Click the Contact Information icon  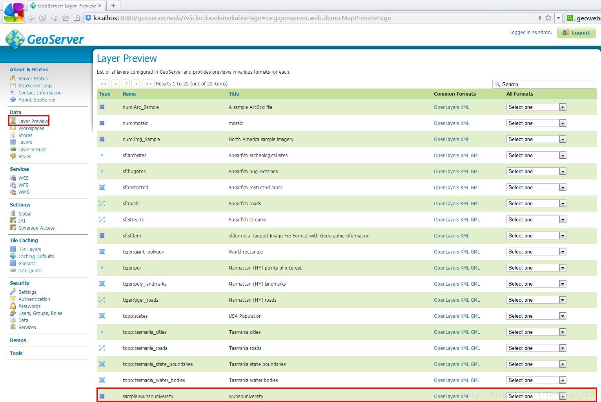click(x=13, y=92)
